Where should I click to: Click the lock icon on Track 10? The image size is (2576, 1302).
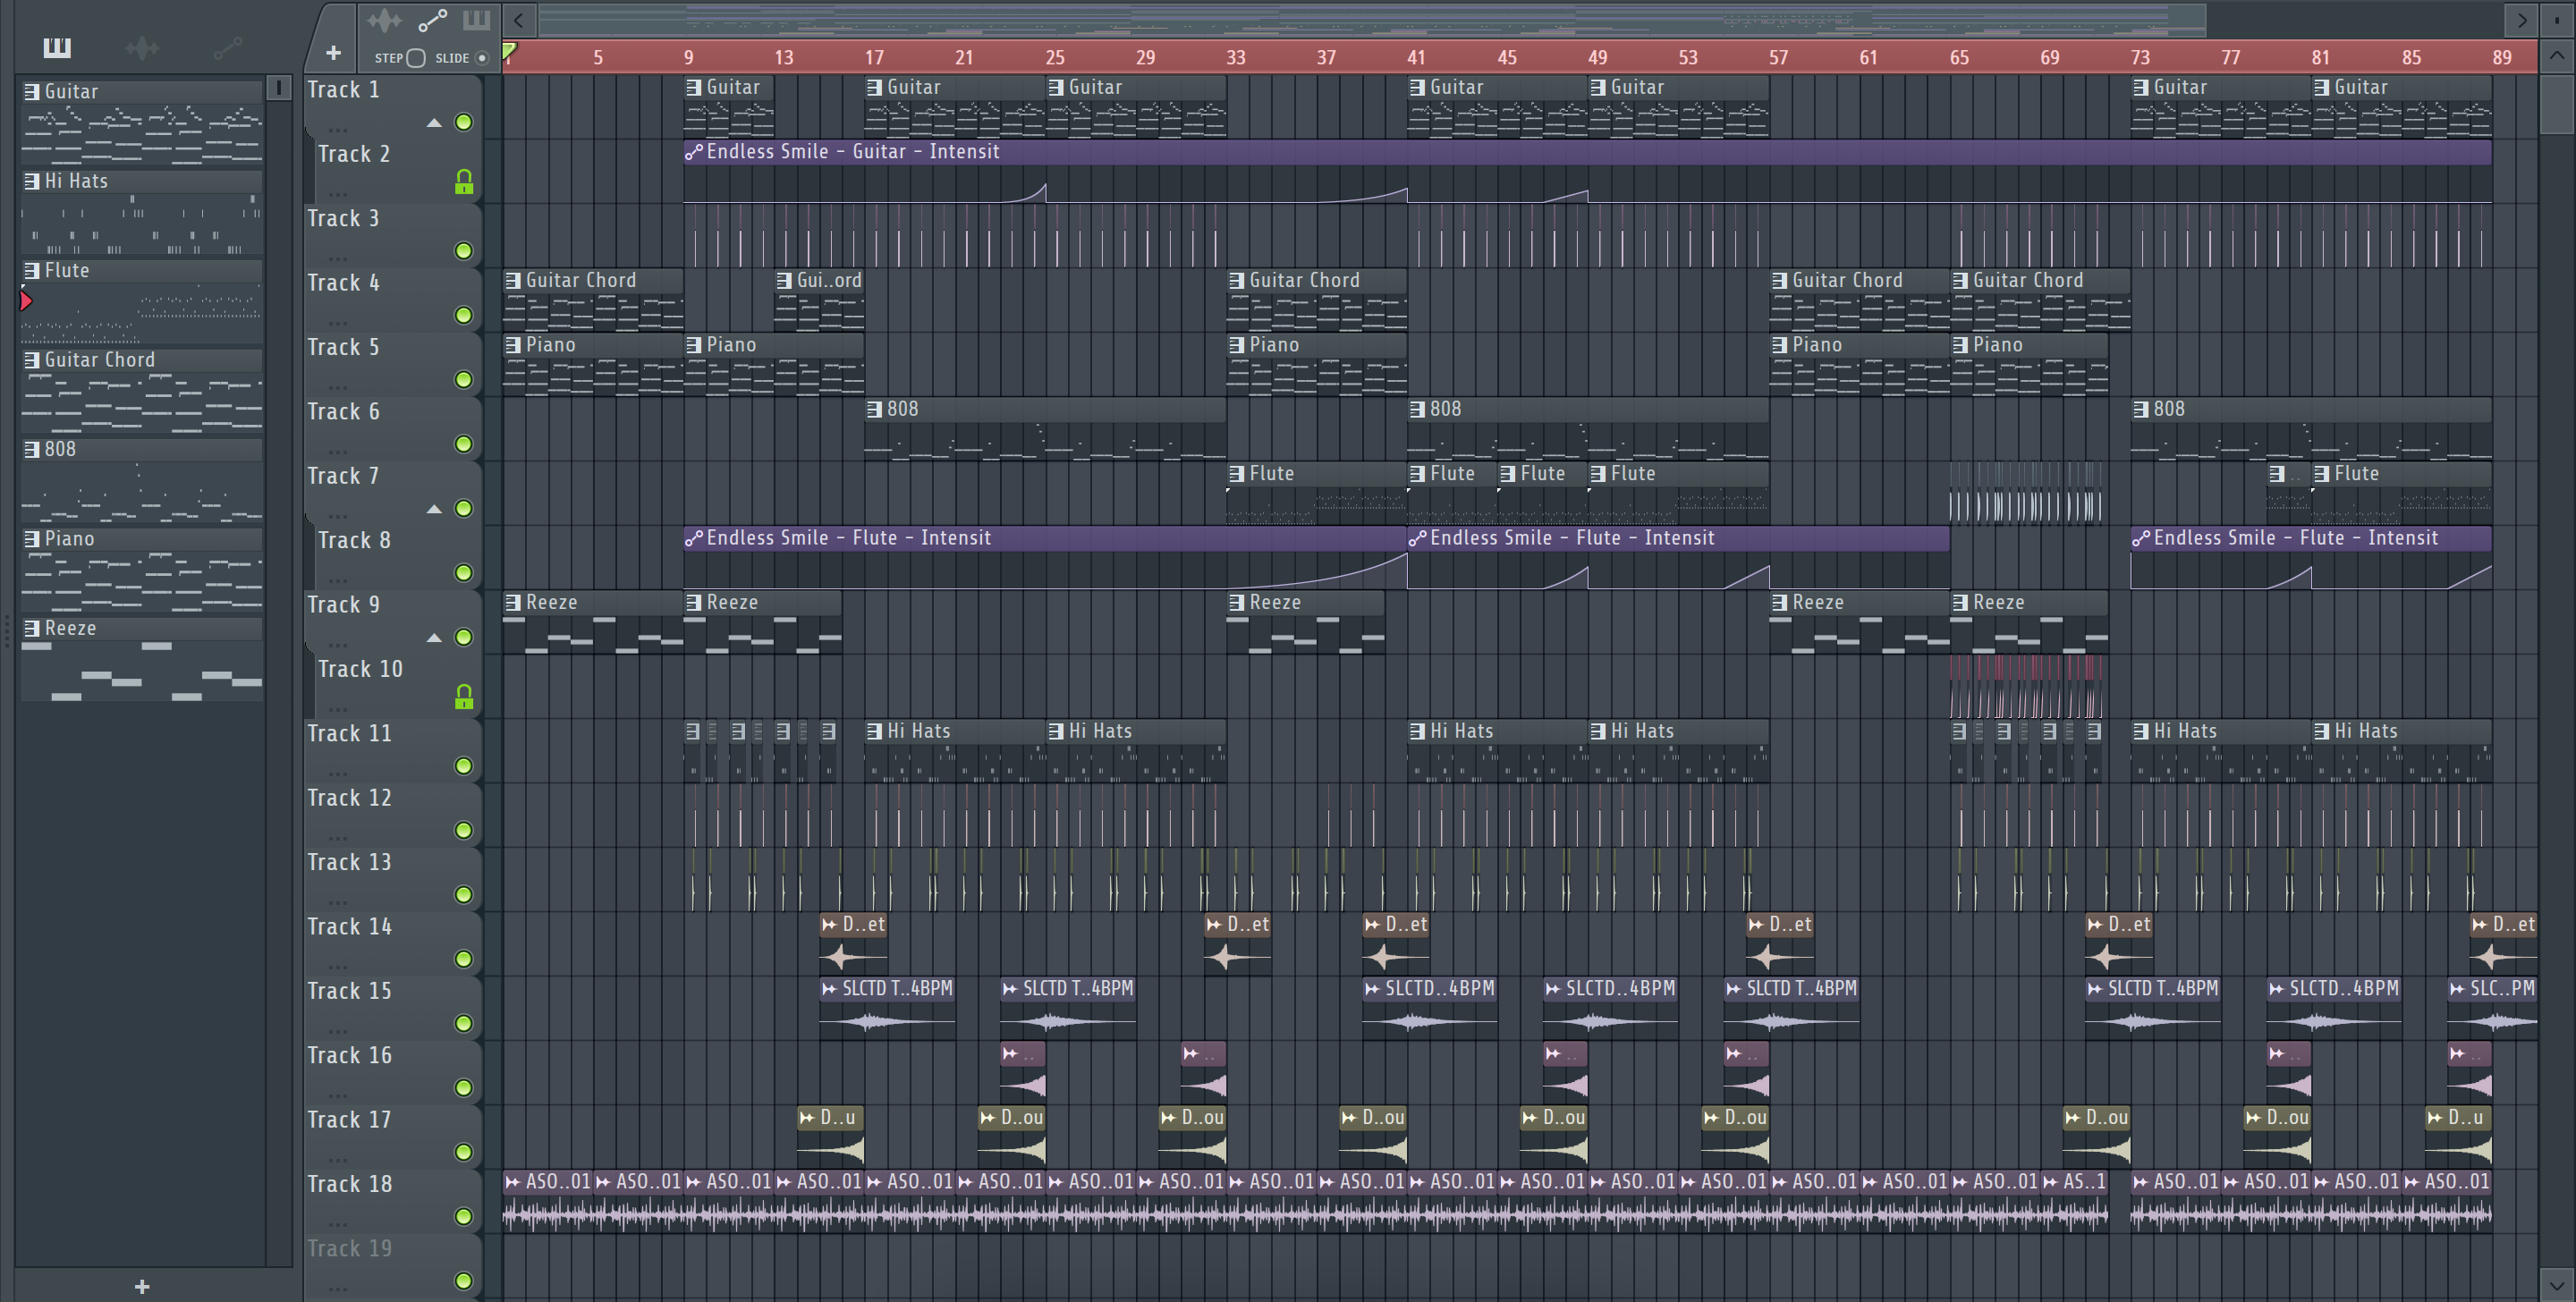pyautogui.click(x=463, y=697)
